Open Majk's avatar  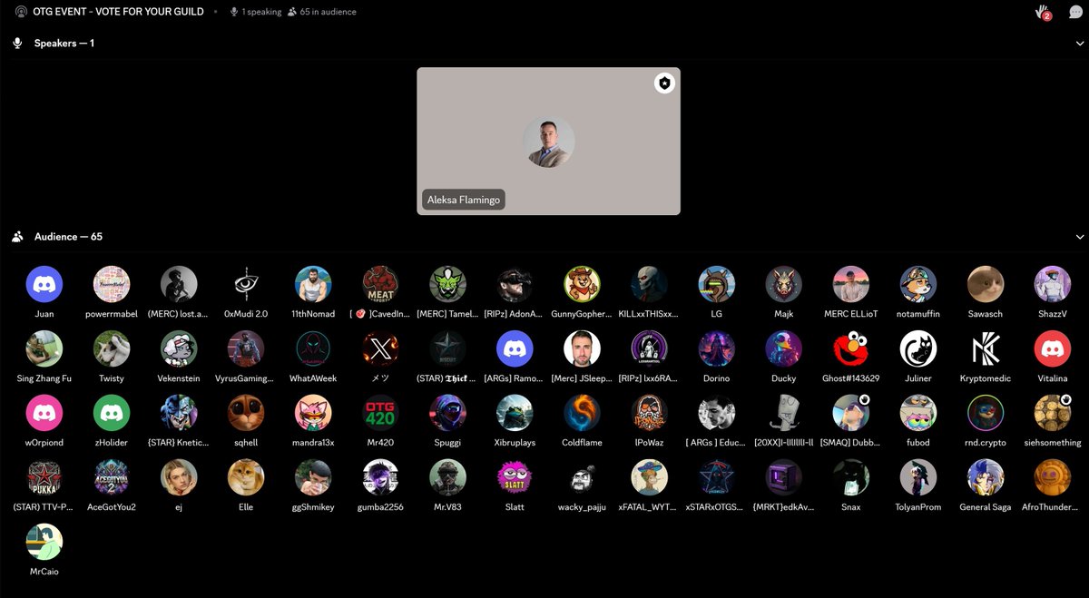(x=783, y=284)
